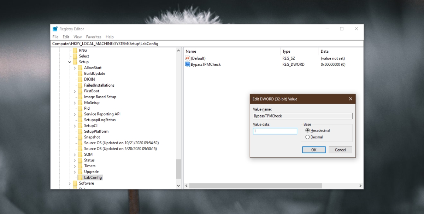Screen dimensions: 424x214
Task: Click the BypassTPMCheck DWORD value icon
Action: click(188, 64)
